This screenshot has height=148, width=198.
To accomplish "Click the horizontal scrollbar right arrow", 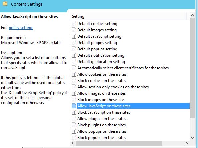I will pyautogui.click(x=187, y=143).
